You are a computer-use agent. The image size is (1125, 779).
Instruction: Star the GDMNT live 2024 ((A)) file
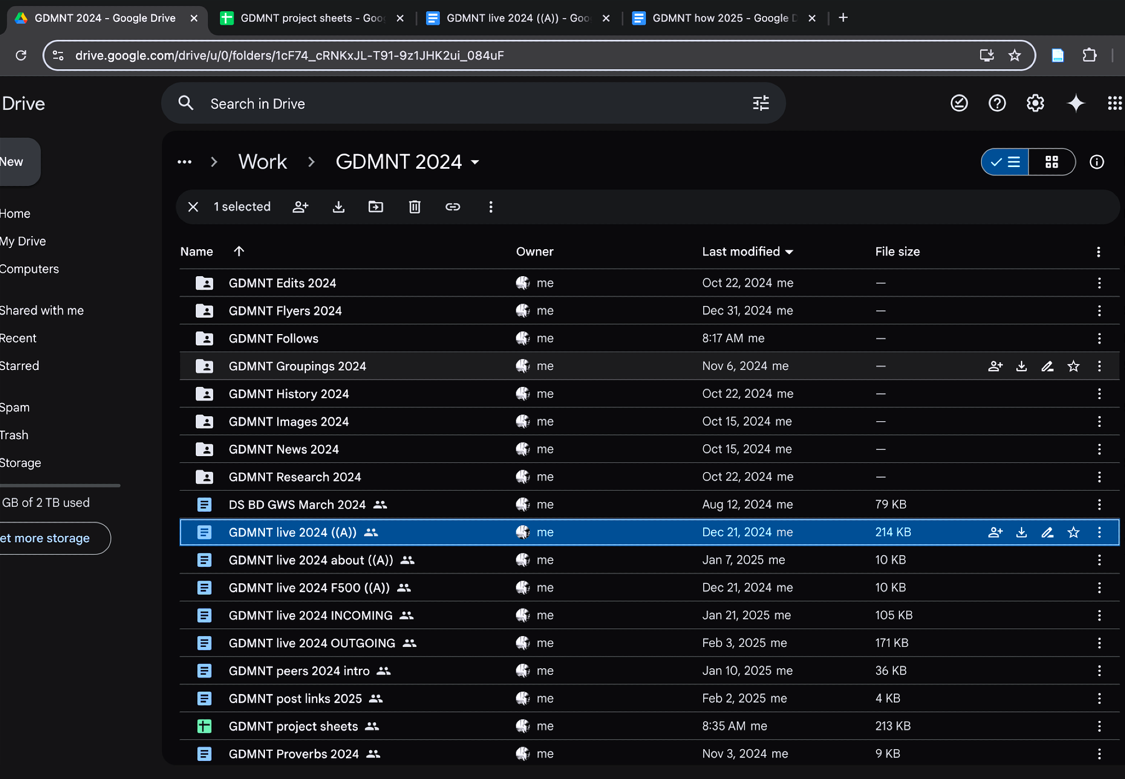click(1073, 533)
